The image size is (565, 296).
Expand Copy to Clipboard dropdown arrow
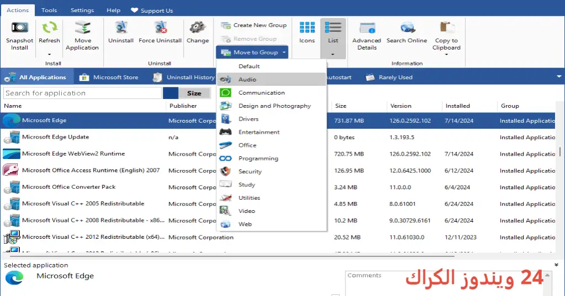tap(446, 54)
